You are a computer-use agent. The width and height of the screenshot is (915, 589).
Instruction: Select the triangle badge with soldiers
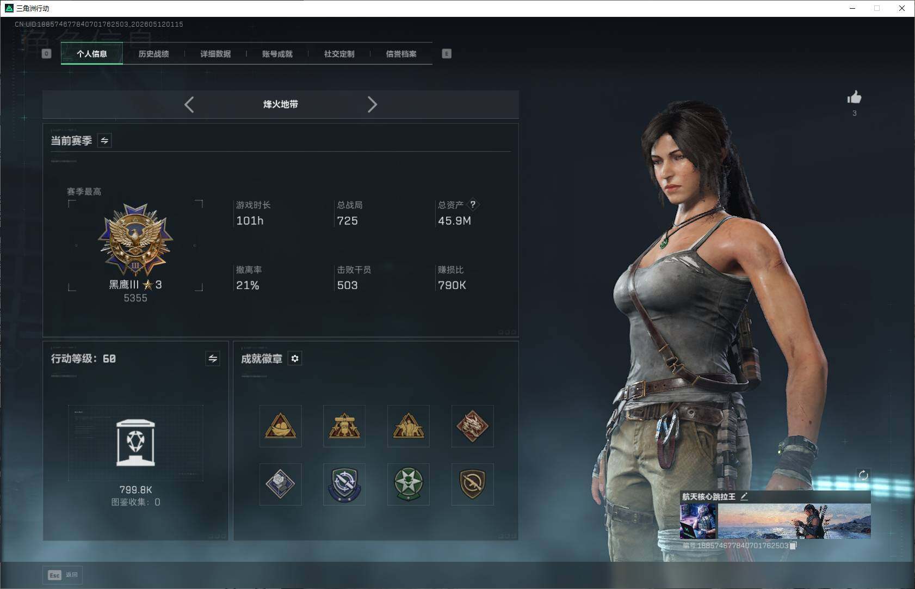tap(409, 426)
